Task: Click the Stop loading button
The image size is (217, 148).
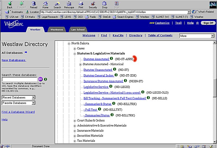Action: point(117,5)
